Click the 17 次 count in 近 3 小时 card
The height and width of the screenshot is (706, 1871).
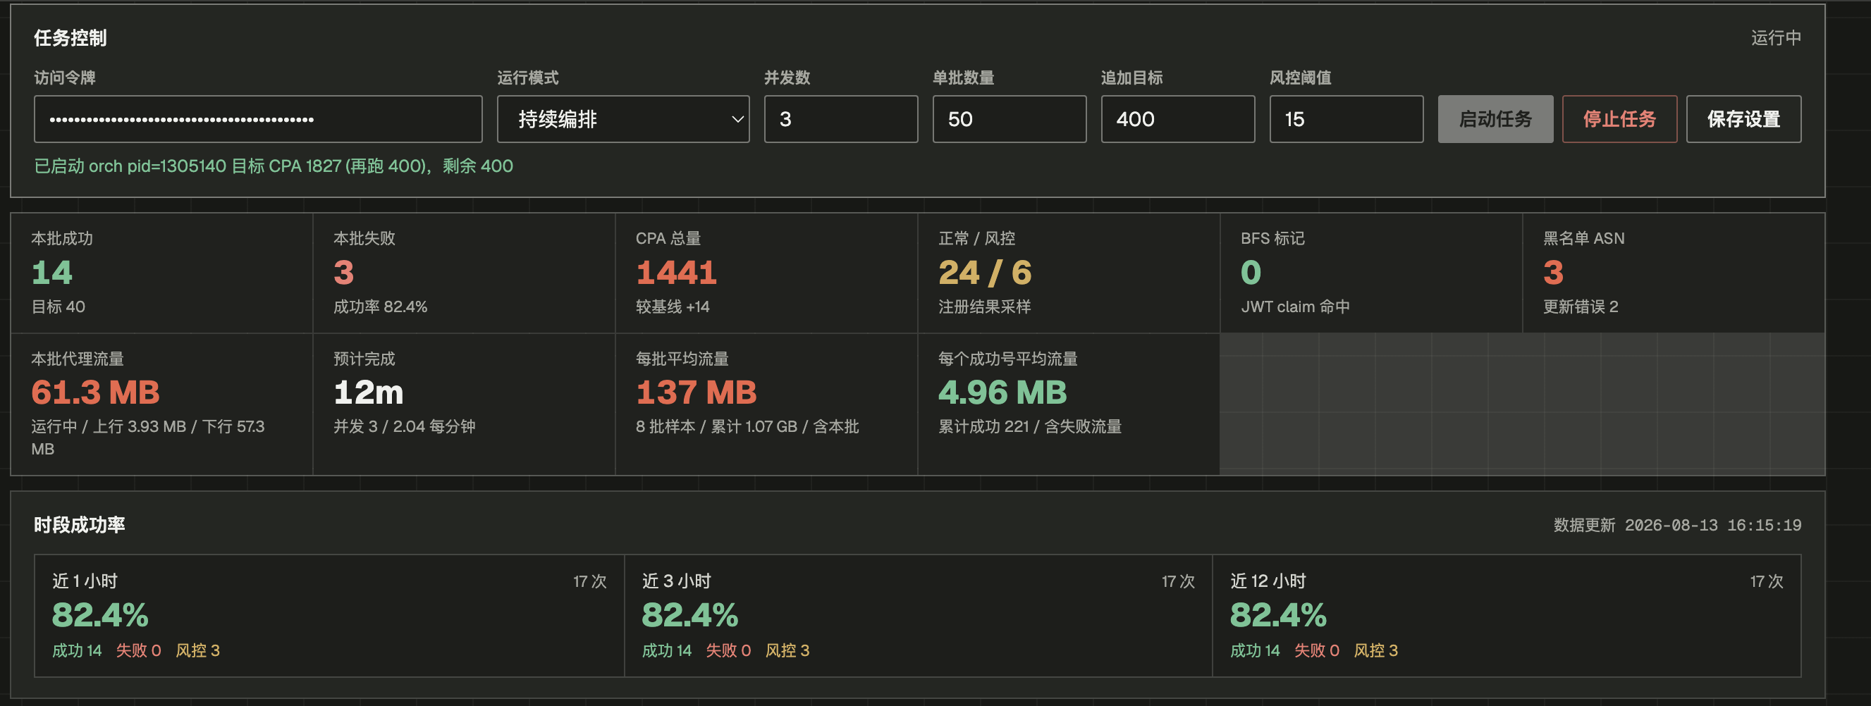pyautogui.click(x=1178, y=581)
